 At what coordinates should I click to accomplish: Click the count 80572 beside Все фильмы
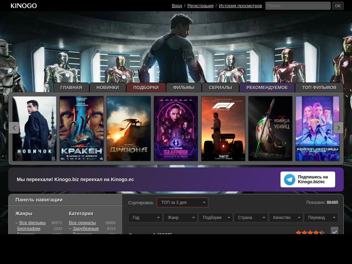[57, 223]
